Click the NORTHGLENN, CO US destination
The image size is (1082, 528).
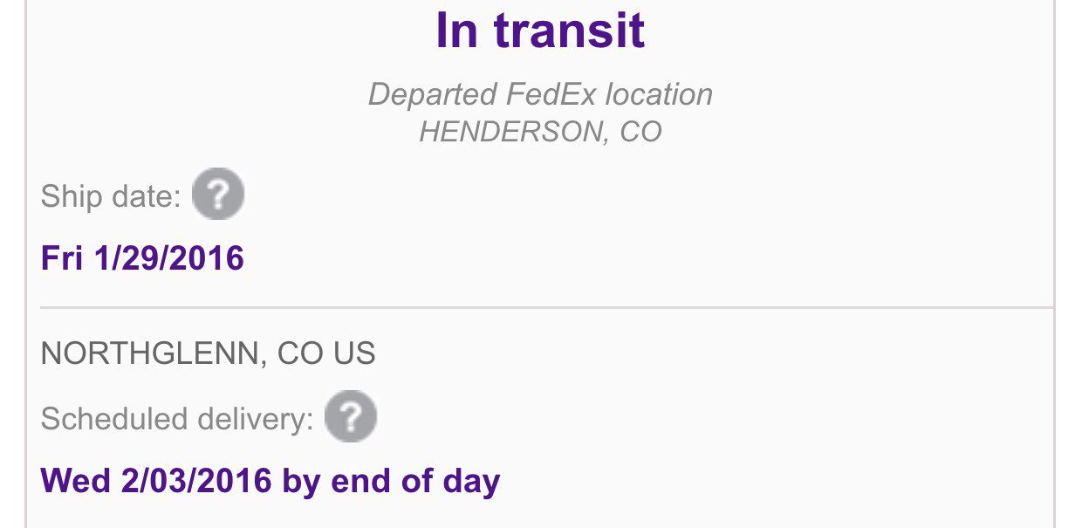click(x=208, y=353)
